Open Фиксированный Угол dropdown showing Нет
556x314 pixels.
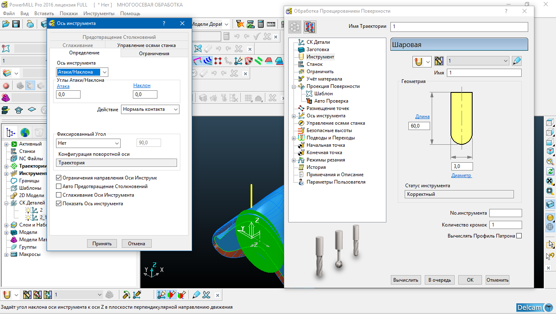point(88,144)
